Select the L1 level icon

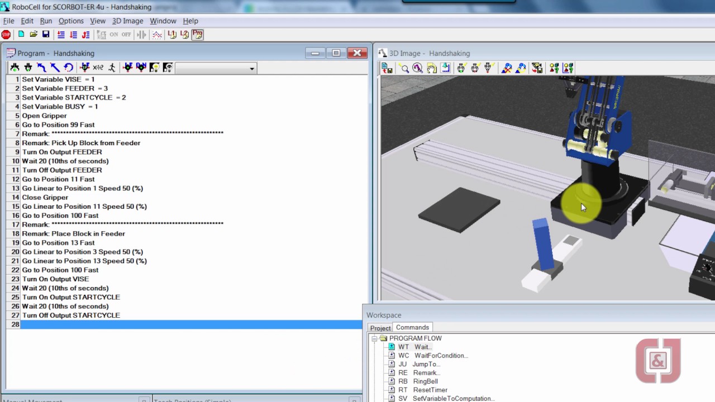[172, 35]
